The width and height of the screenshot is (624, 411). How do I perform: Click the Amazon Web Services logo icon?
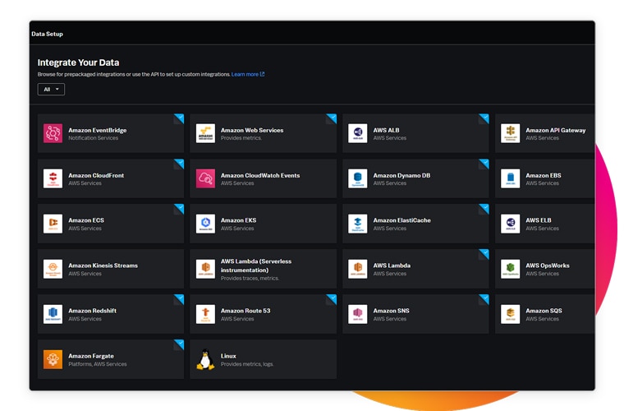205,133
